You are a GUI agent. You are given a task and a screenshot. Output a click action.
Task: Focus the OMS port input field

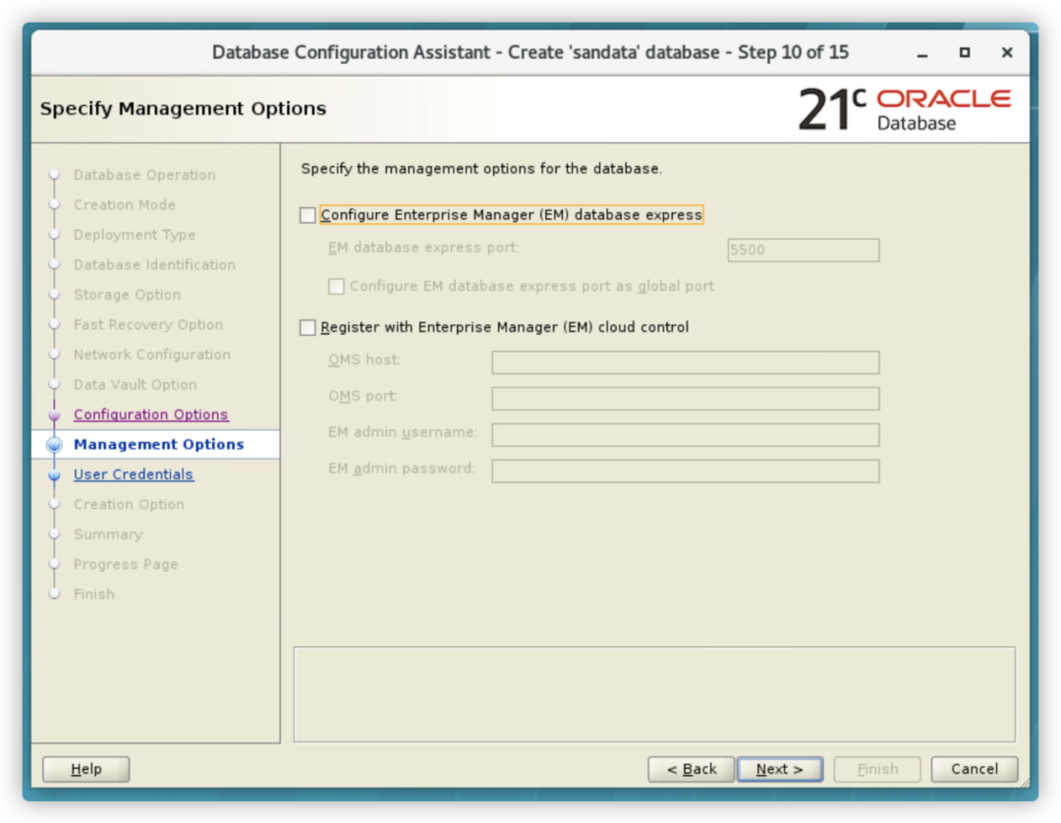point(686,399)
